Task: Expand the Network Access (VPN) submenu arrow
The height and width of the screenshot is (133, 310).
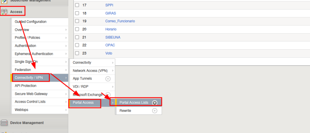Action: 113,71
